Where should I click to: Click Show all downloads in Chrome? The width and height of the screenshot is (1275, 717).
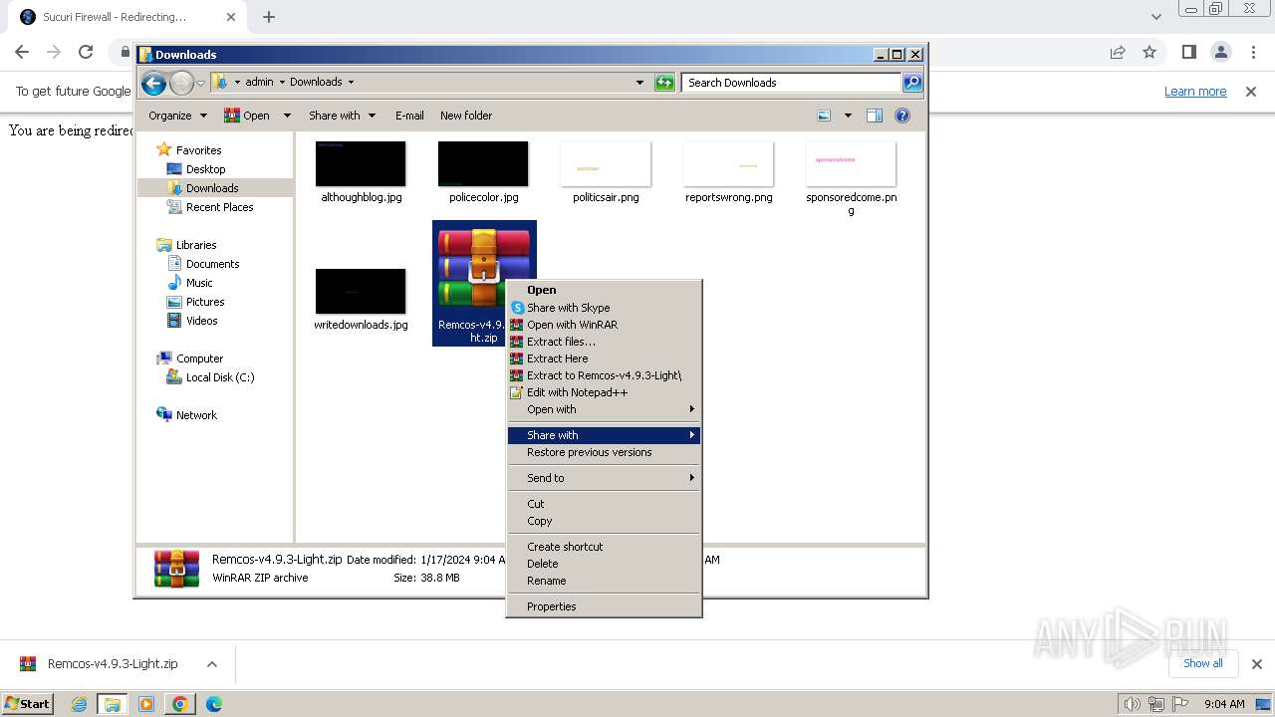(1203, 663)
